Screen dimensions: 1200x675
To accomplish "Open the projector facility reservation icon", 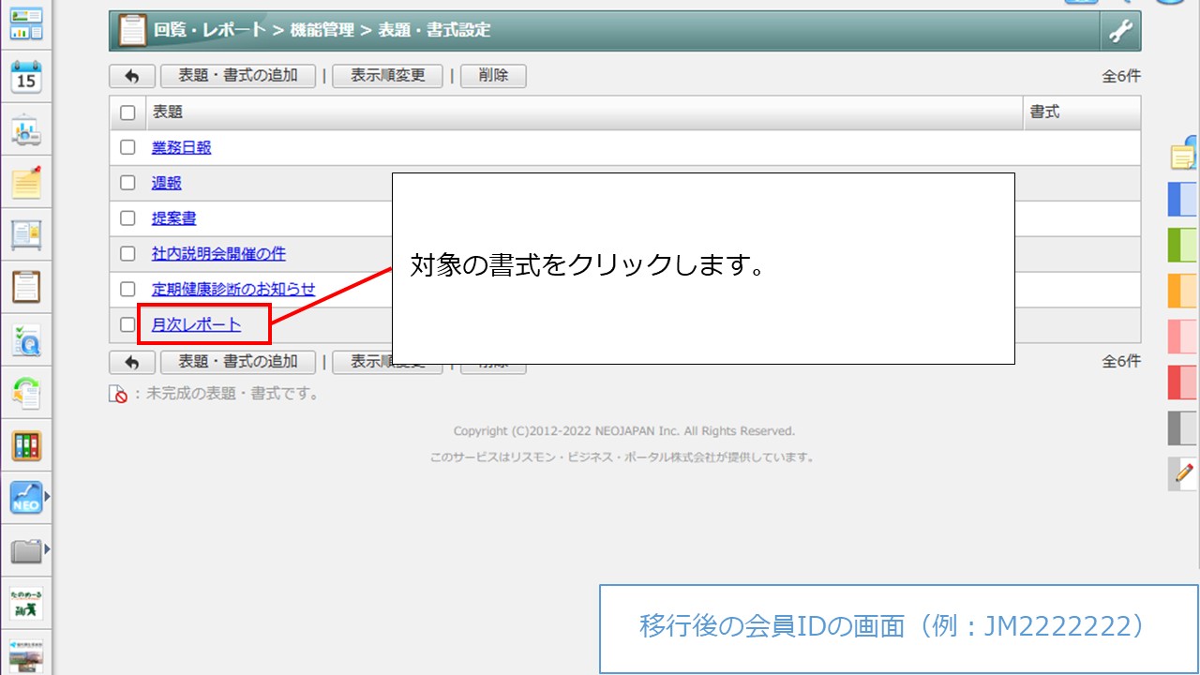I will tap(26, 130).
